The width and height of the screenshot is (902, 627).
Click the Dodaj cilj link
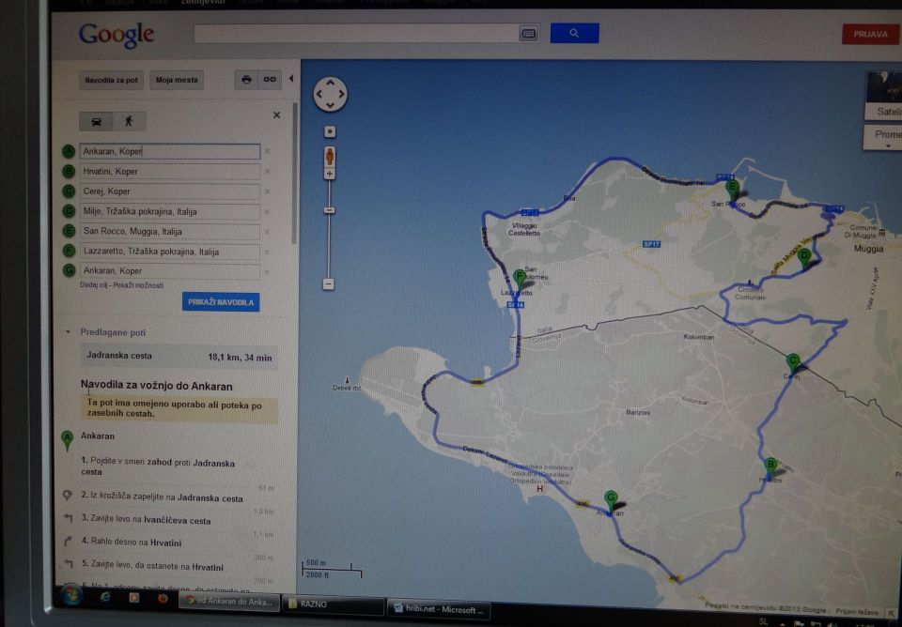click(x=95, y=285)
